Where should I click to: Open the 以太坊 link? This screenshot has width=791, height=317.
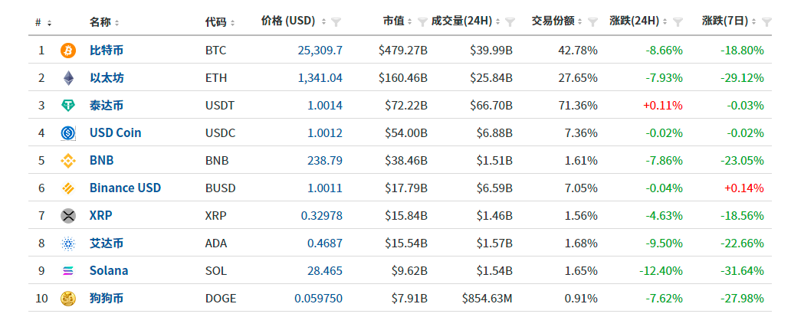(x=107, y=78)
